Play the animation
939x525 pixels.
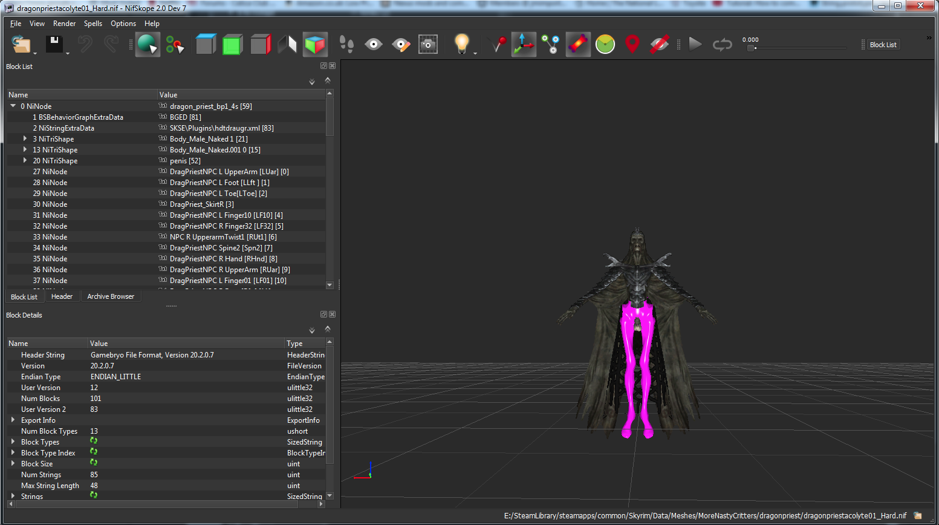695,44
